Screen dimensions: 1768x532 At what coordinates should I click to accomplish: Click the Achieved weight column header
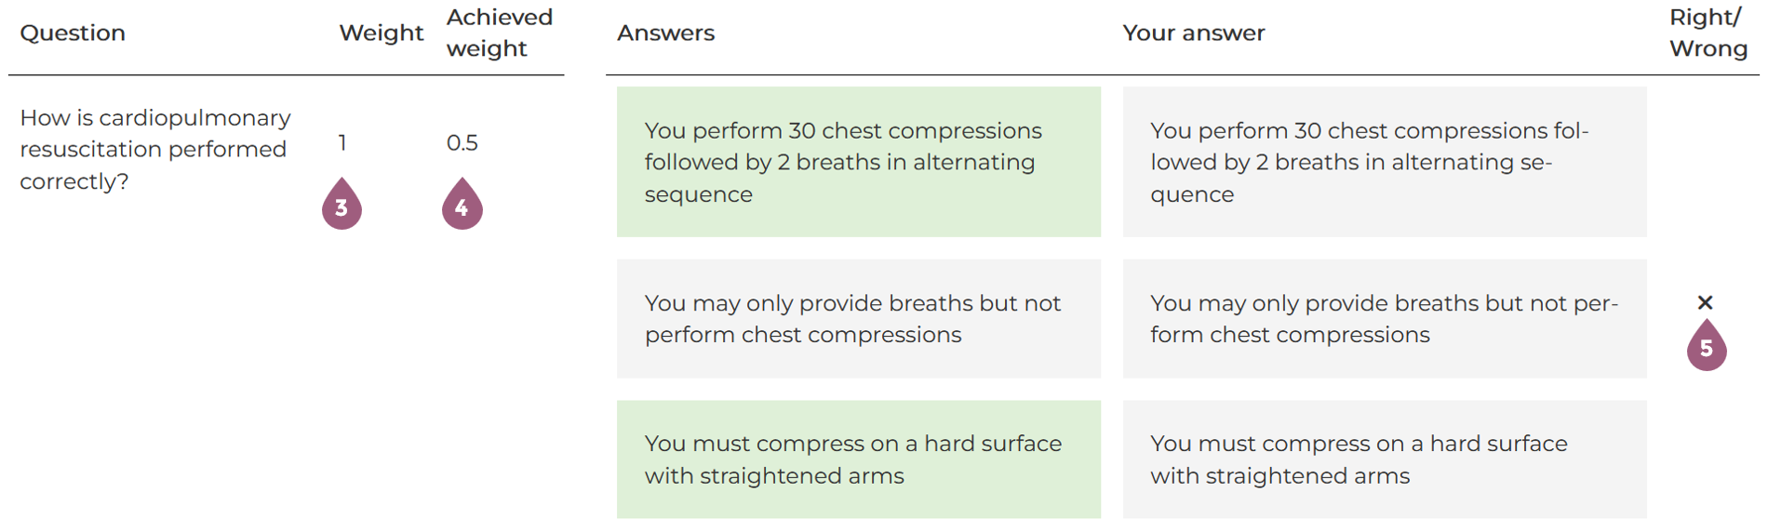[499, 33]
